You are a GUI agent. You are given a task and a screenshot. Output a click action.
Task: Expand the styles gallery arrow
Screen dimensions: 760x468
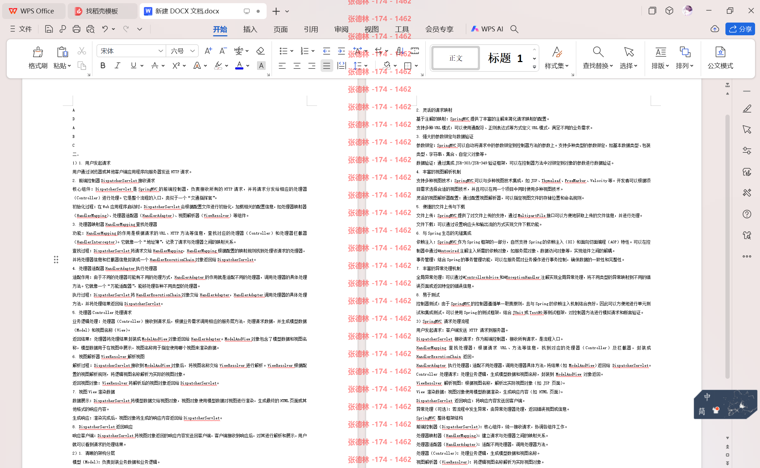tap(534, 67)
